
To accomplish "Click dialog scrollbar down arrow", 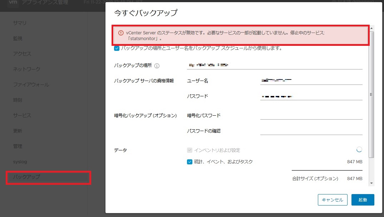I will (x=371, y=183).
